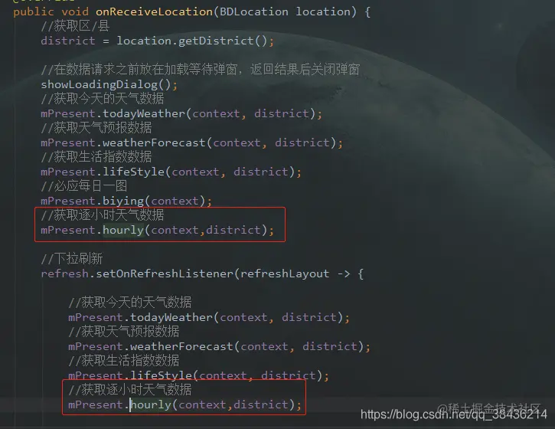Image resolution: width=555 pixels, height=429 pixels.
Task: Click the refreshLayout lambda parameter
Action: 285,273
